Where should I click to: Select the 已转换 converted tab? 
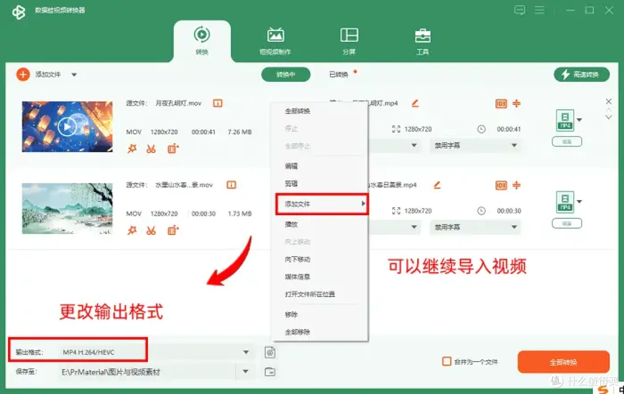[339, 74]
